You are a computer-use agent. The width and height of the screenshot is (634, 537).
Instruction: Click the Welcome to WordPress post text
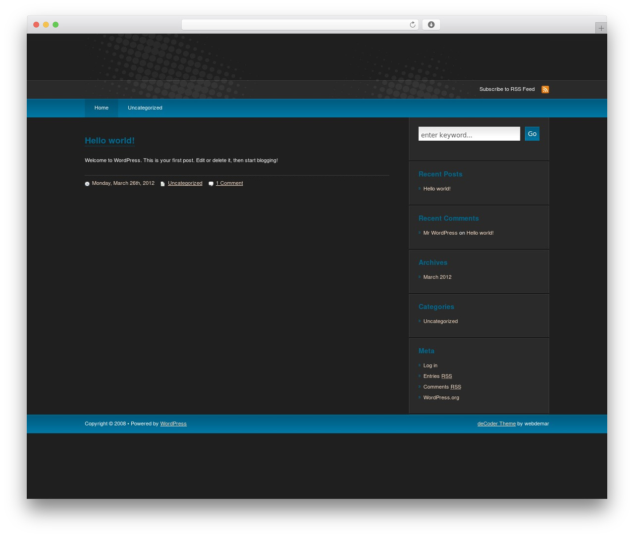181,161
